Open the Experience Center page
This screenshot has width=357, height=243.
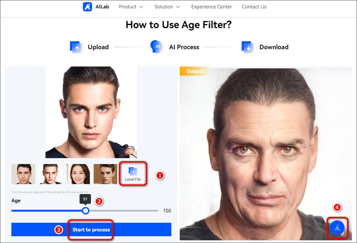(212, 7)
